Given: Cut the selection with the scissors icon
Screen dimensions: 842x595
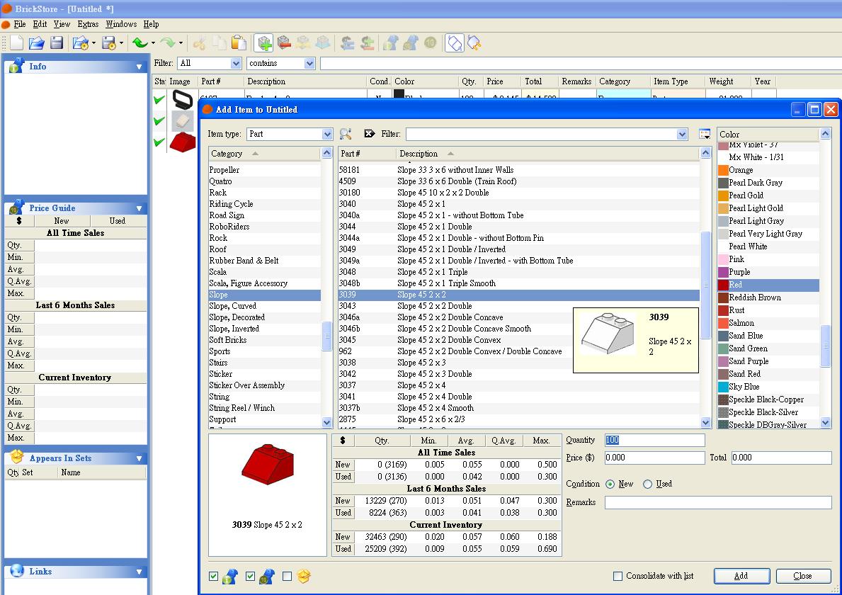Looking at the screenshot, I should point(199,43).
